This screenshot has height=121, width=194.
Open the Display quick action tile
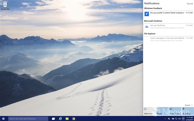click(162, 111)
